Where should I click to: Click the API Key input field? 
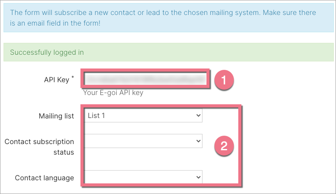145,79
